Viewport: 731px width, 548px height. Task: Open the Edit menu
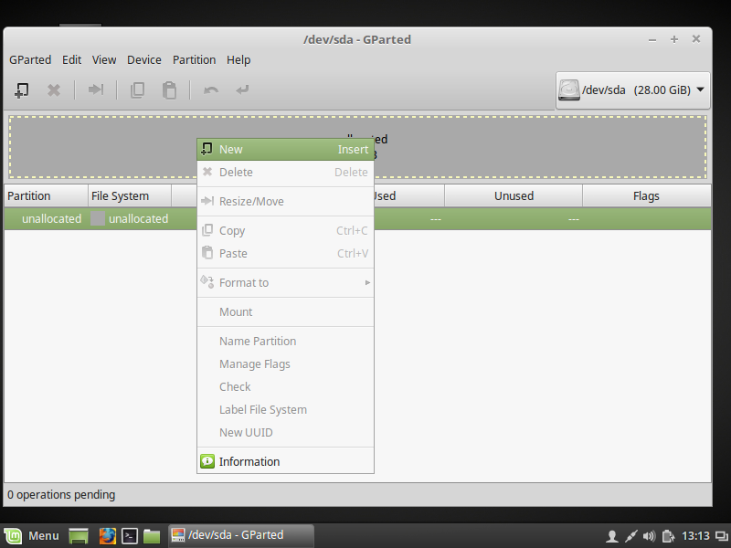click(x=72, y=60)
